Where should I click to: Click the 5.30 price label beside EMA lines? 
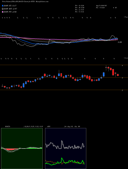click(x=120, y=42)
